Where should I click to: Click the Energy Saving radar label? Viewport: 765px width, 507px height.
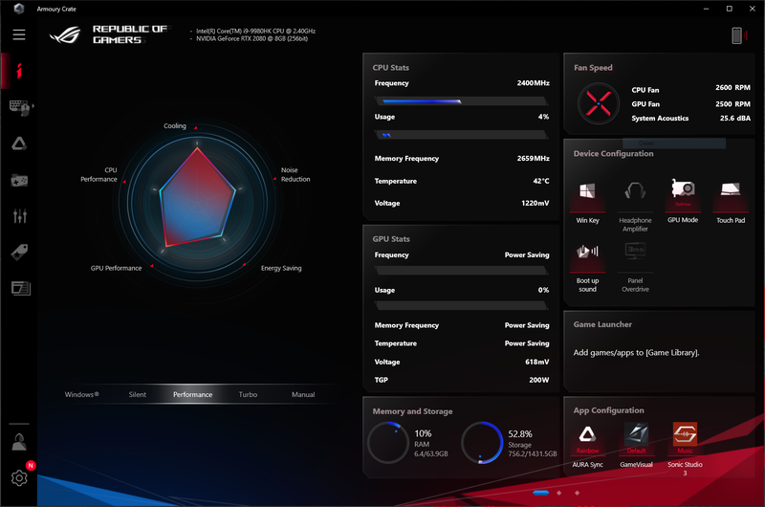281,268
